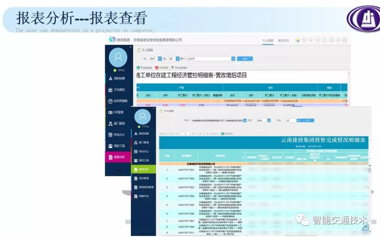Select row with code kt20170717006

point(264,213)
